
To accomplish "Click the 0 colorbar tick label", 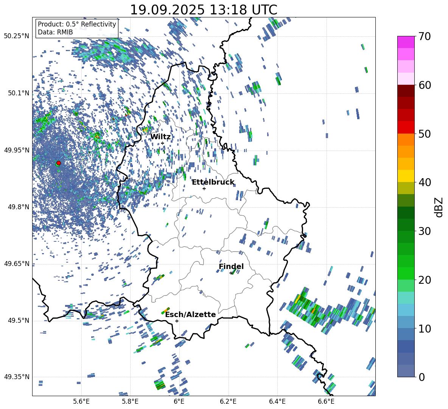I will pos(422,377).
